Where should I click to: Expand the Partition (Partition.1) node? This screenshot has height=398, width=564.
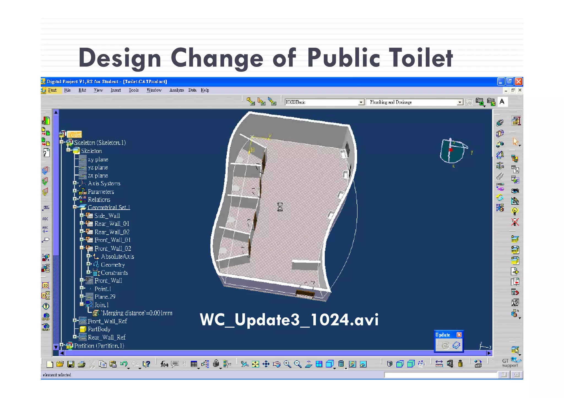(x=62, y=345)
